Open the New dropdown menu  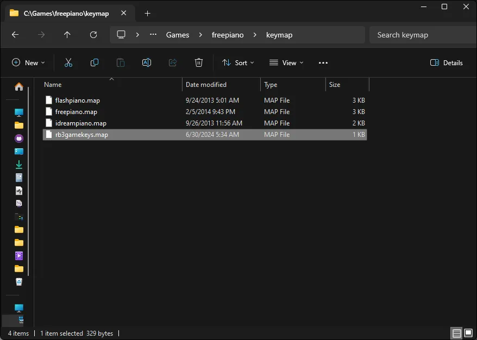[x=29, y=63]
